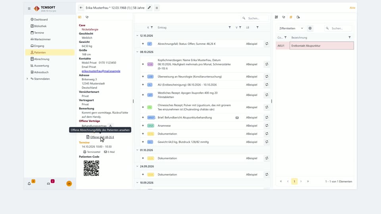Open Termine in the sidebar

click(50, 32)
